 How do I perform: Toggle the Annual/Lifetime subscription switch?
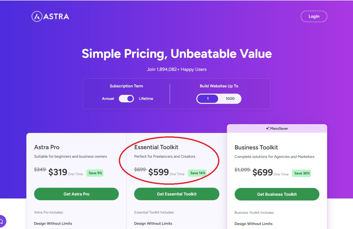point(126,99)
